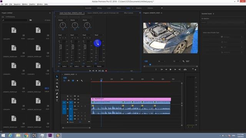Click the Add Marker icon in timeline
Viewport: 246px width, 138px height.
click(x=77, y=81)
